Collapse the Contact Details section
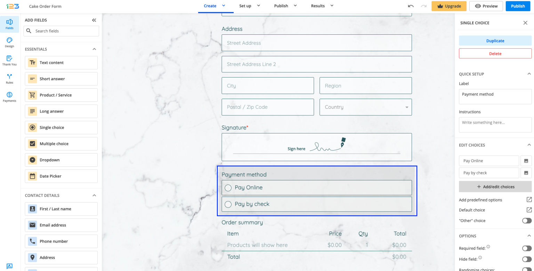 coord(94,195)
